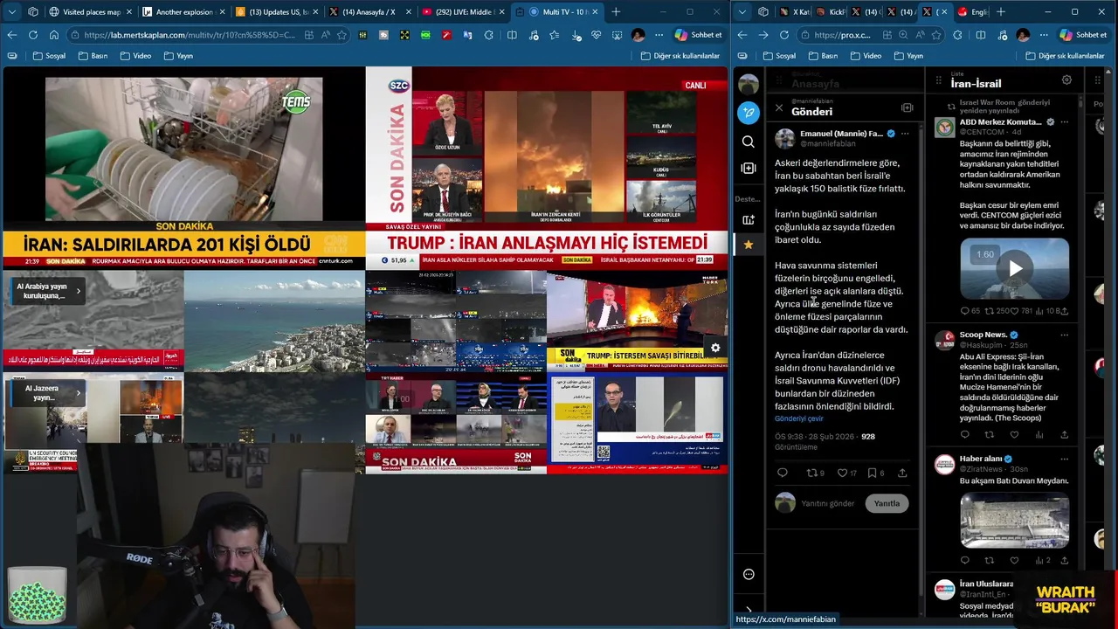Image resolution: width=1118 pixels, height=629 pixels.
Task: Reload the page in right browser
Action: (784, 35)
